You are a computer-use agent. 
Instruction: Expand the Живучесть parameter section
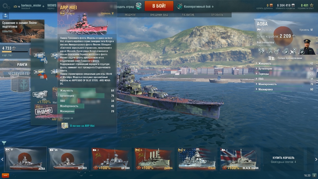pyautogui.click(x=285, y=63)
